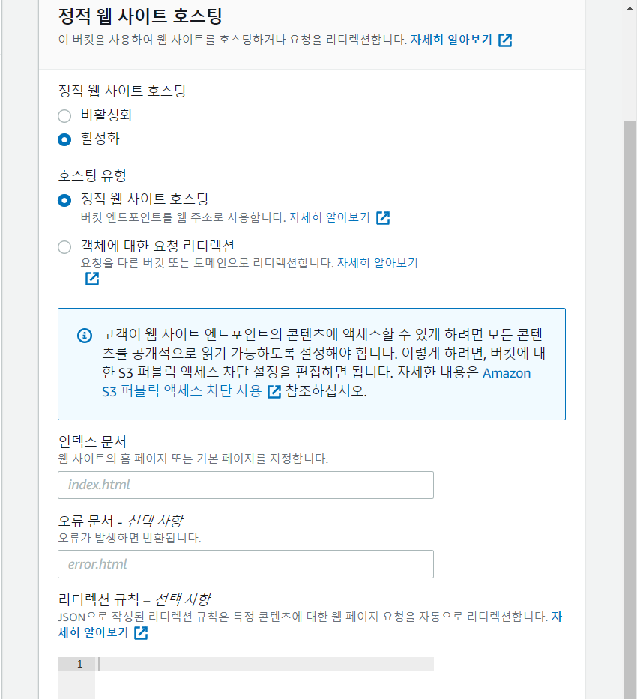The height and width of the screenshot is (699, 637).
Task: Click the 인덱스 문서 field label
Action: (x=92, y=441)
